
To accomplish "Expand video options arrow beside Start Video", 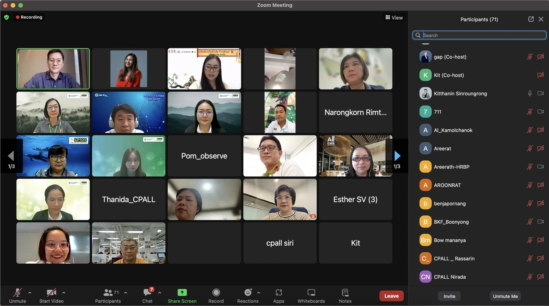I will tap(64, 293).
